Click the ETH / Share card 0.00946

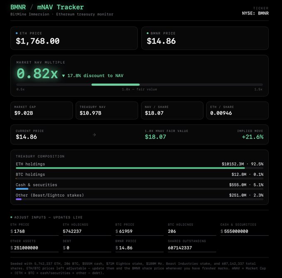(237, 110)
